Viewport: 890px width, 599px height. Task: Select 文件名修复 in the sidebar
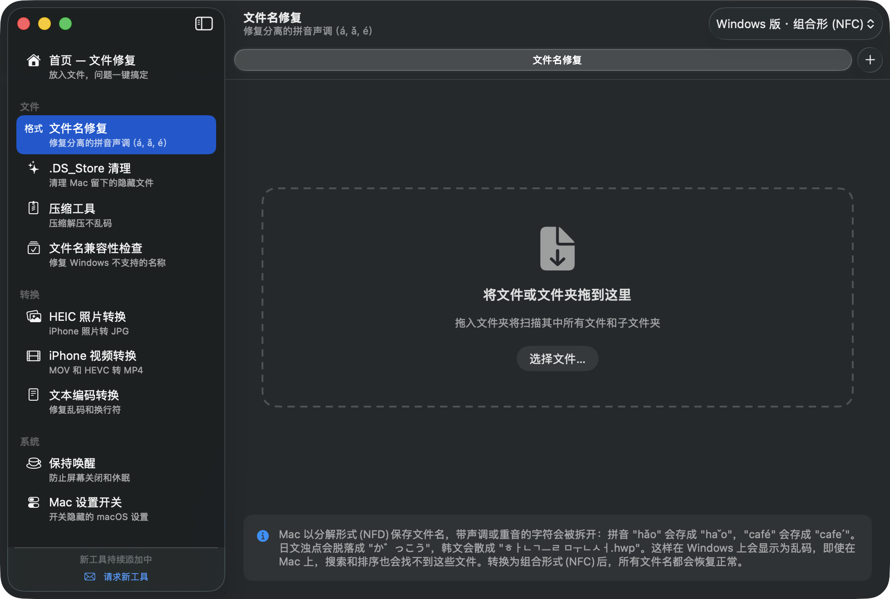[x=116, y=135]
